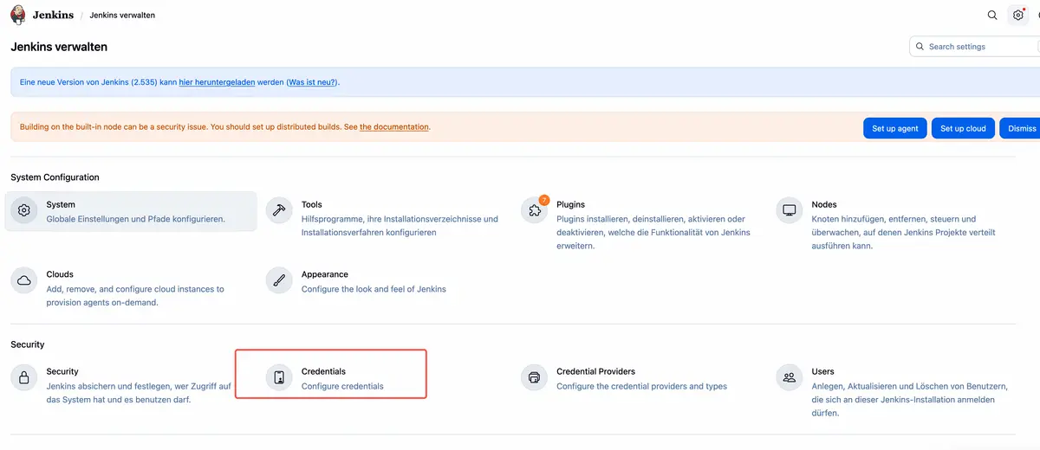The image size is (1040, 450).
Task: Click the Appearance brush icon
Action: pos(279,280)
